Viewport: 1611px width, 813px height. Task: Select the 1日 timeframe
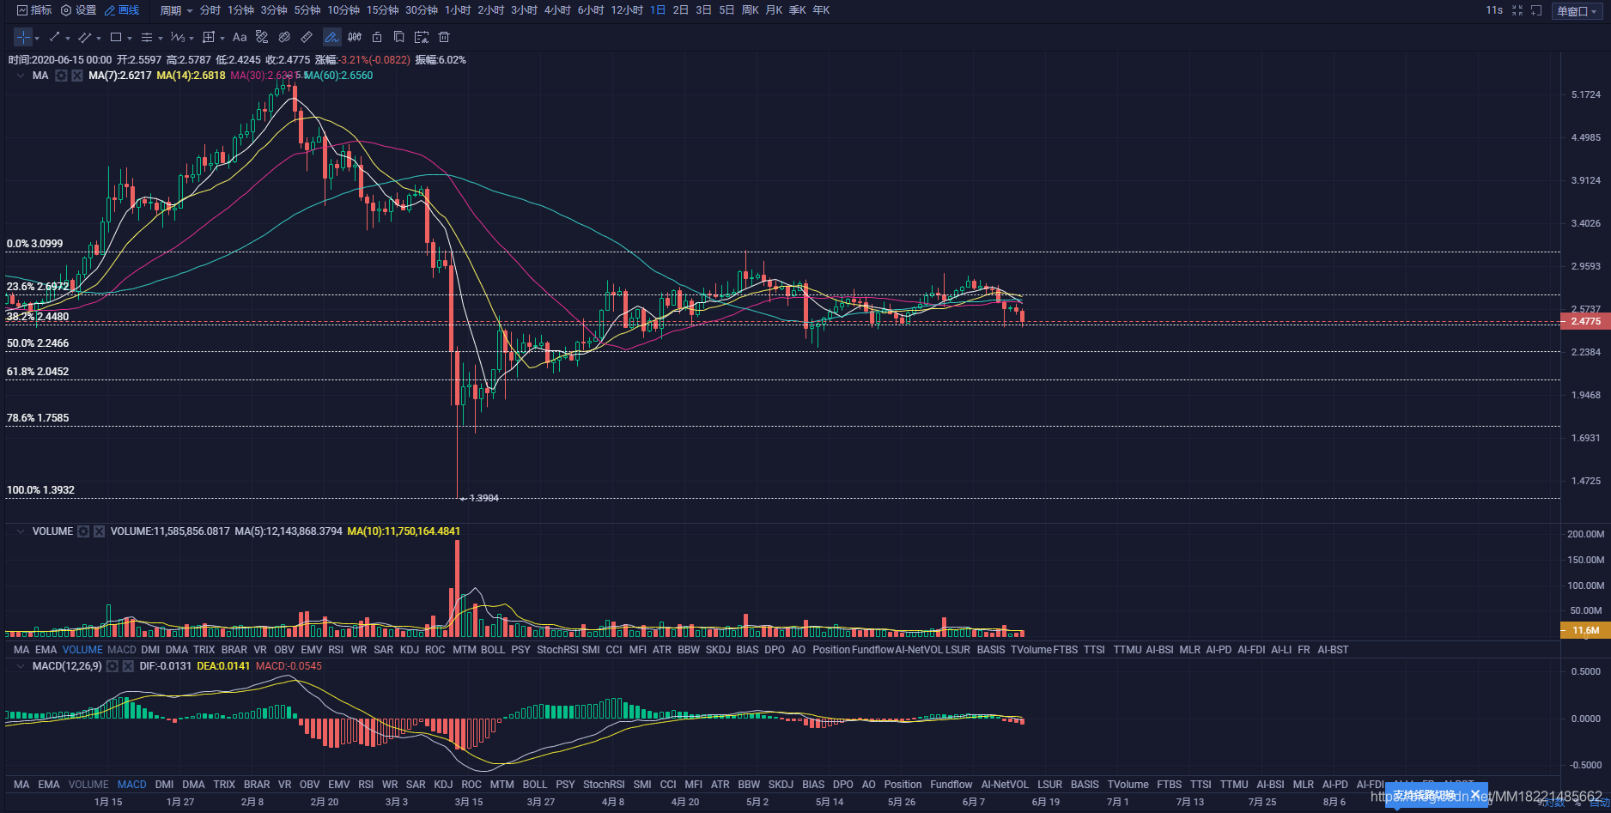tap(658, 10)
